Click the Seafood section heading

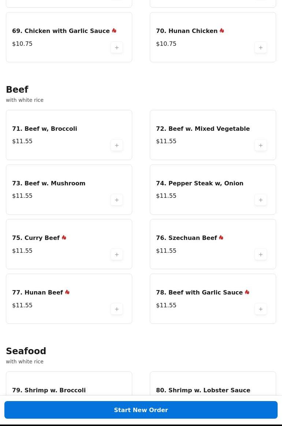26,351
